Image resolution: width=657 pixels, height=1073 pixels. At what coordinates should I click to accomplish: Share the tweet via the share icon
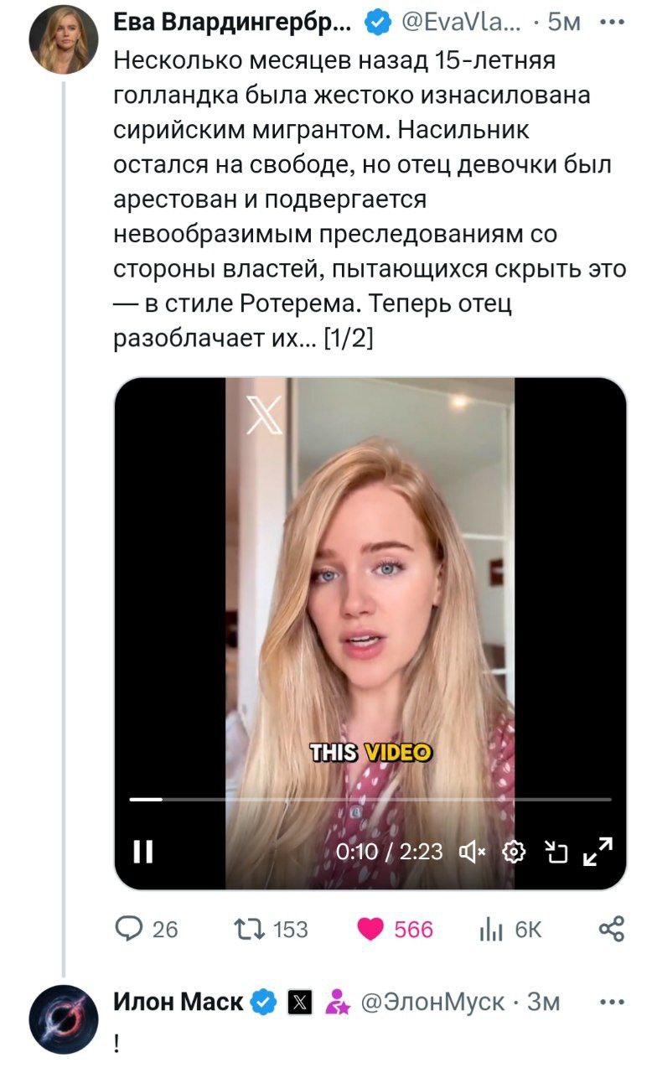[x=613, y=929]
